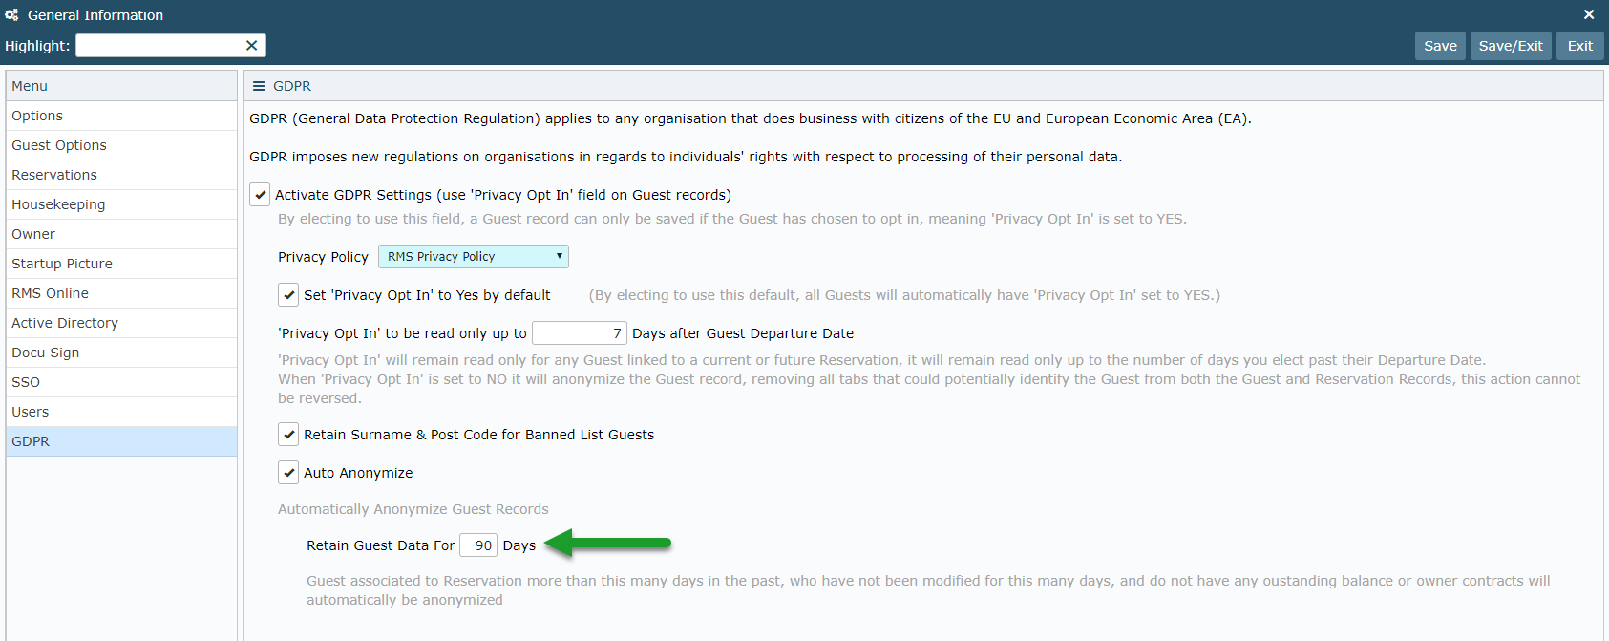The width and height of the screenshot is (1609, 641).
Task: Click the Save/Exit button
Action: tap(1511, 46)
